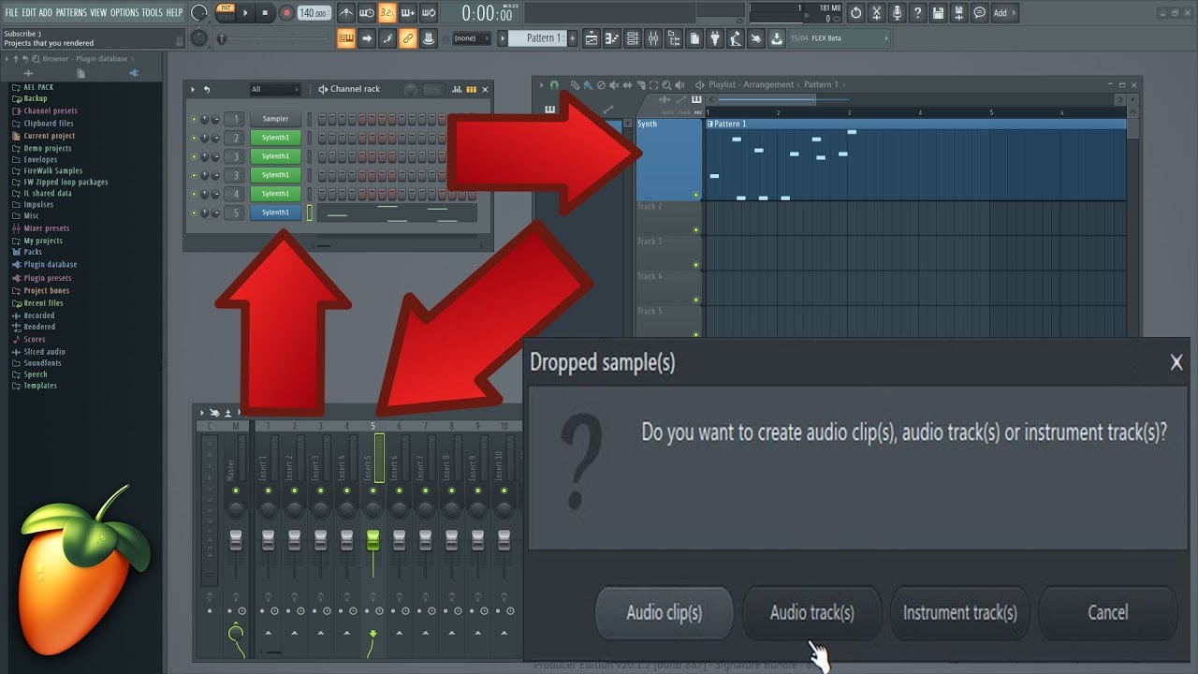The width and height of the screenshot is (1198, 674).
Task: Expand the Plugin database folder in Browser
Action: click(x=51, y=264)
